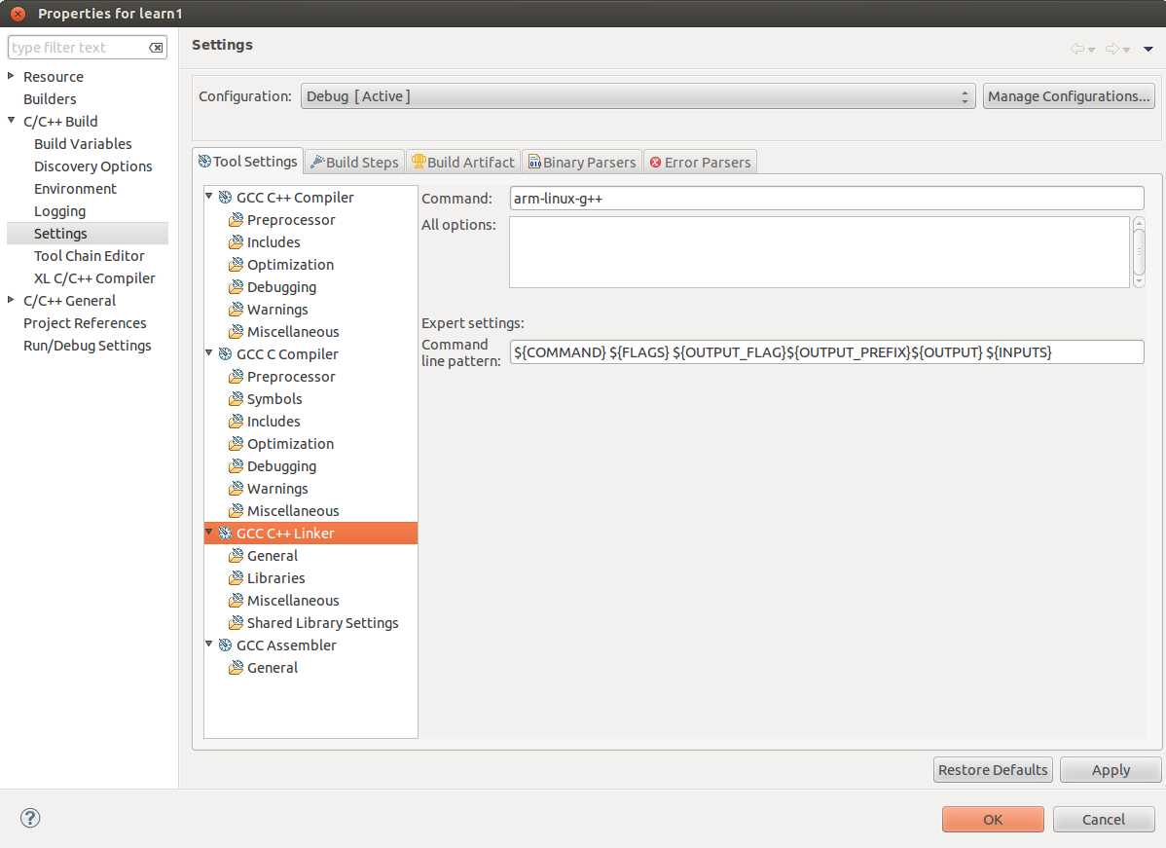Click the Build Artifact trophy icon

[418, 162]
